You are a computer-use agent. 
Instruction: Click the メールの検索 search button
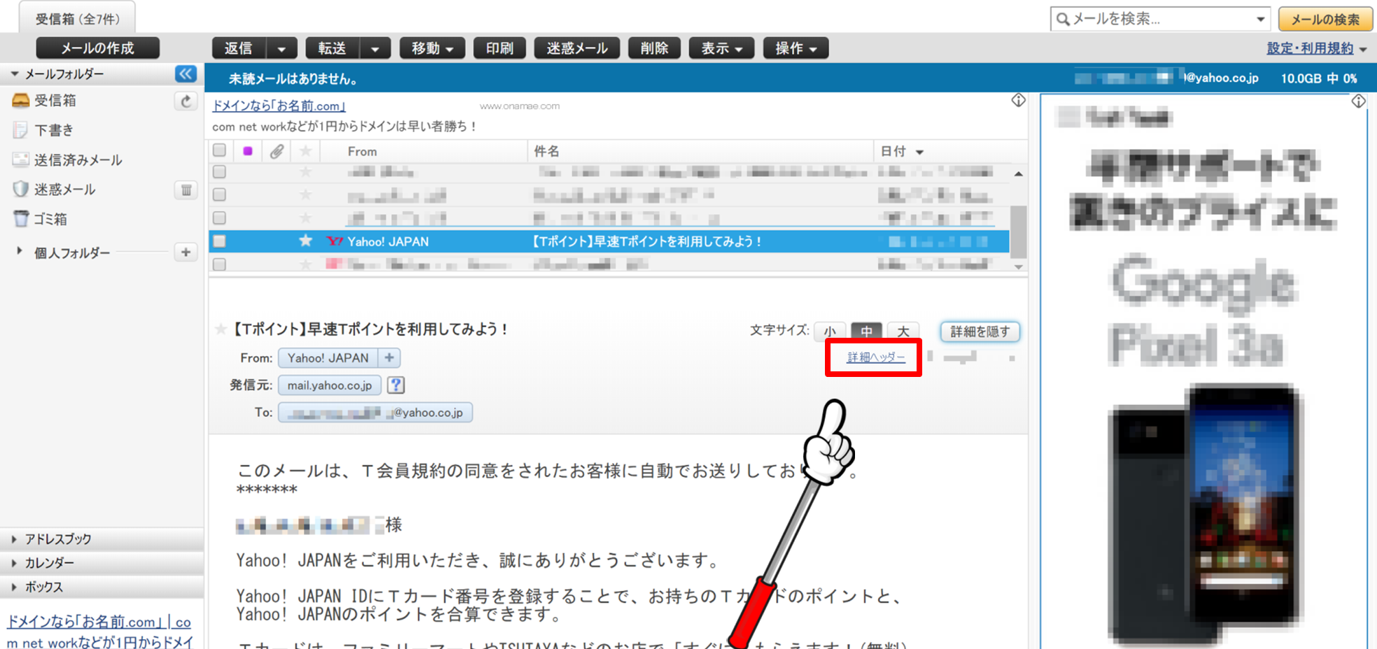(1325, 19)
